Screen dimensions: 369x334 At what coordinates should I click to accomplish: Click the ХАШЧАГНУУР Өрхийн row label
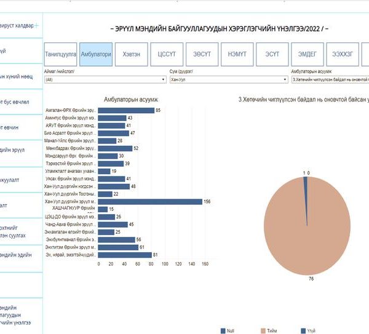pos(74,208)
